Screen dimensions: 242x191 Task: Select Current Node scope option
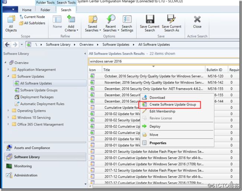tap(32, 17)
